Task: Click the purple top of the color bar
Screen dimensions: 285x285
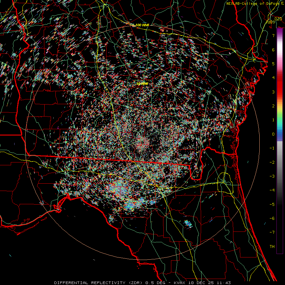Action: [280, 33]
